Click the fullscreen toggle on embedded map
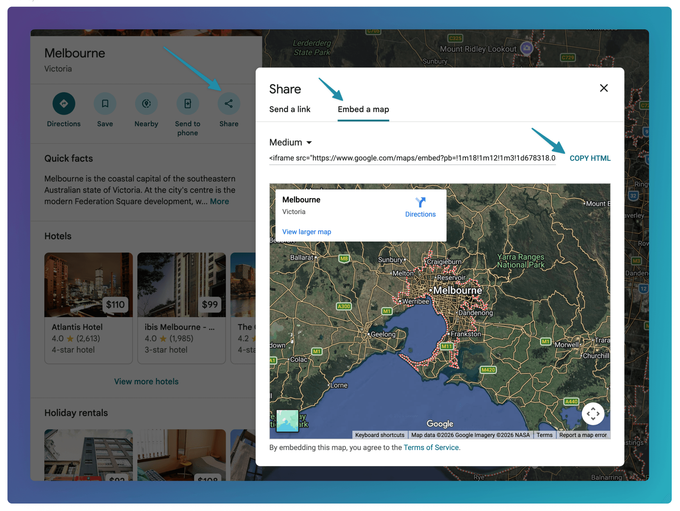 (x=593, y=414)
